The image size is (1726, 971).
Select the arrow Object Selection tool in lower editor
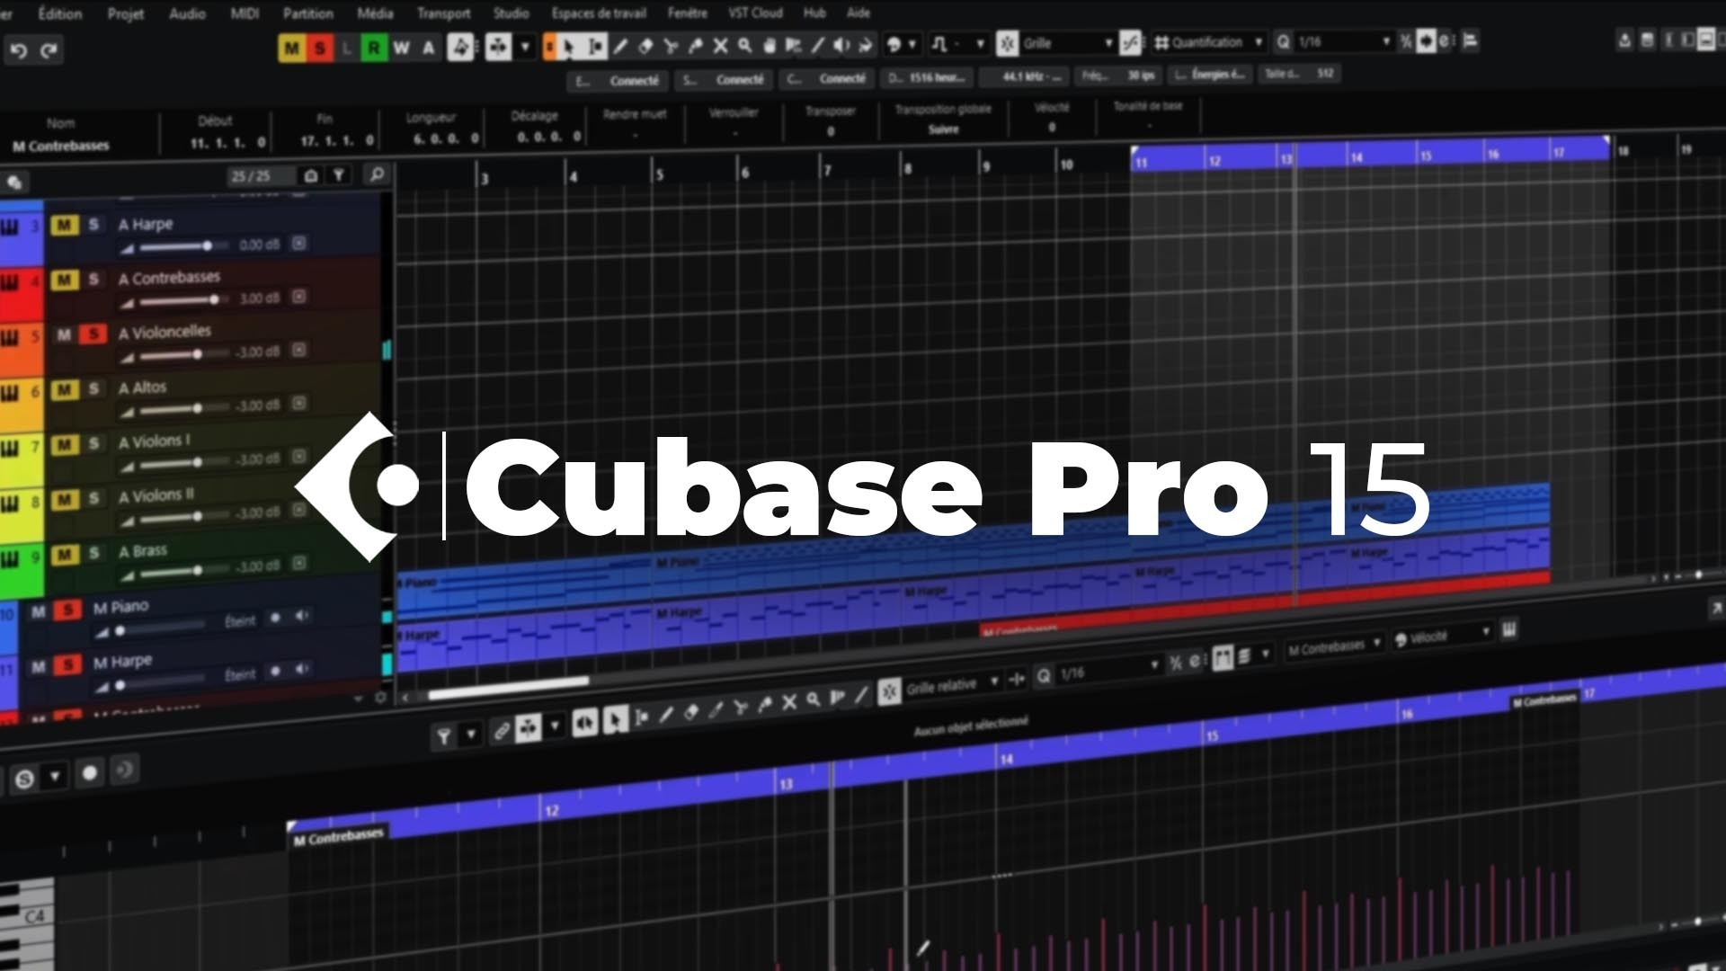[x=614, y=719]
